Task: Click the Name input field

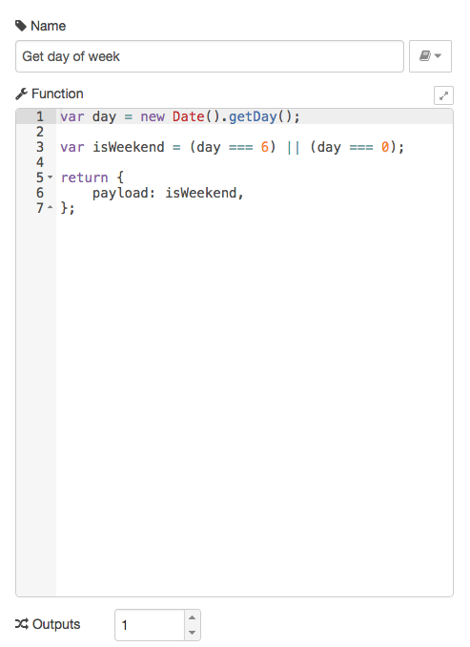Action: [210, 56]
